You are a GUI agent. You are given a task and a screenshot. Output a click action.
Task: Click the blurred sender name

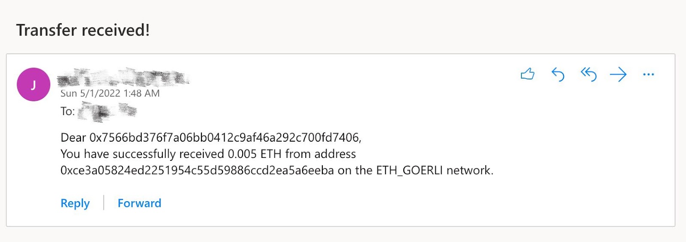click(123, 78)
